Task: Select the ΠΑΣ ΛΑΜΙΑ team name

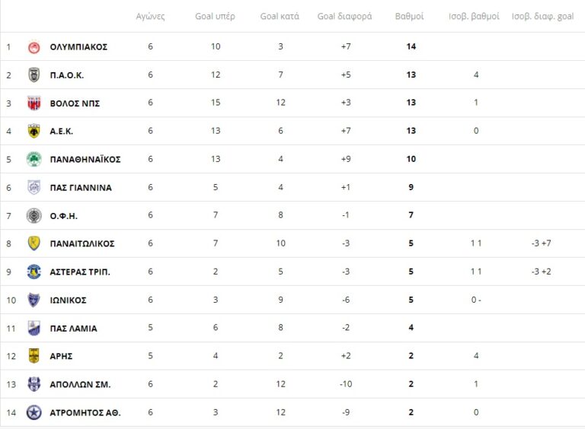Action: tap(73, 329)
